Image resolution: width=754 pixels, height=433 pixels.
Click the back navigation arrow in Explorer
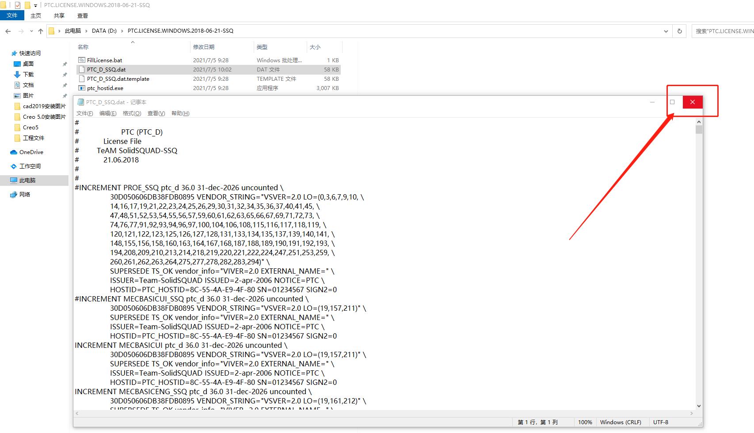[x=8, y=31]
